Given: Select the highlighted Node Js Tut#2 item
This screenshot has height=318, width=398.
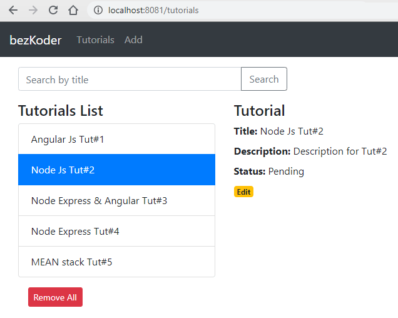Looking at the screenshot, I should (117, 170).
